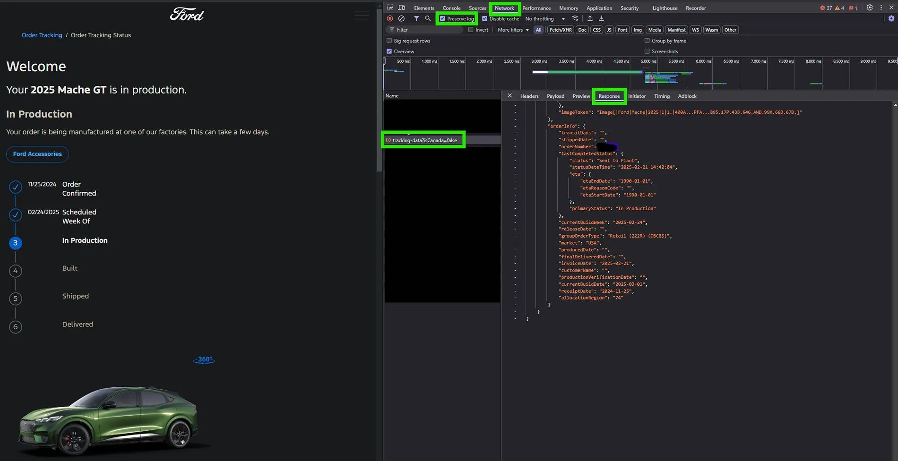Click the step 5 Shipped circle
Image resolution: width=898 pixels, height=461 pixels.
(x=15, y=299)
